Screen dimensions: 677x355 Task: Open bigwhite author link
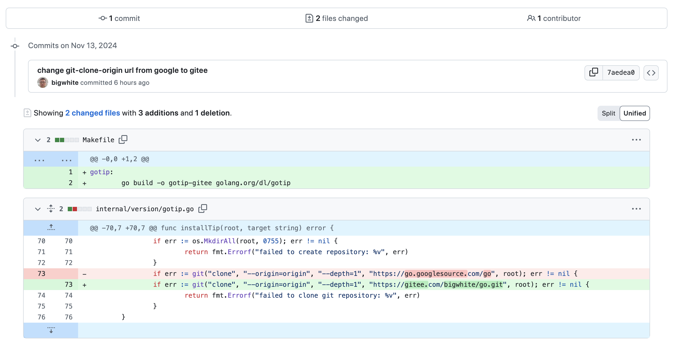pos(65,83)
